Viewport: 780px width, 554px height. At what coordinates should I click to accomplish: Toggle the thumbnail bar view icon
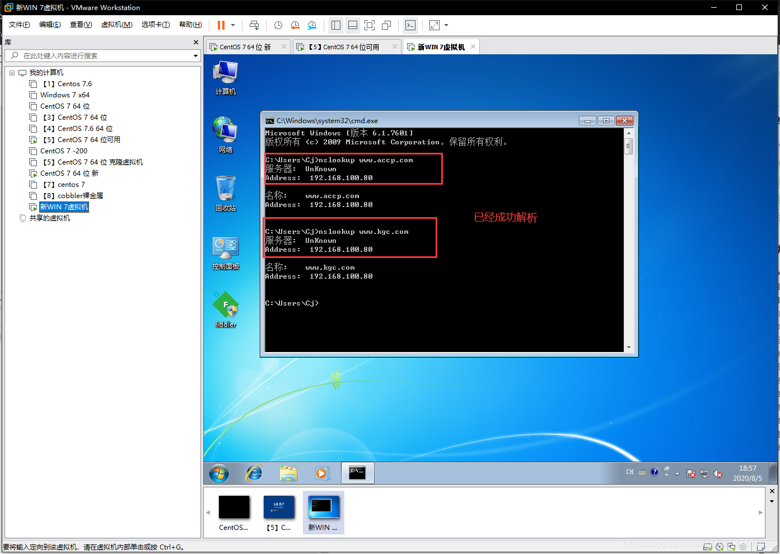[x=353, y=25]
